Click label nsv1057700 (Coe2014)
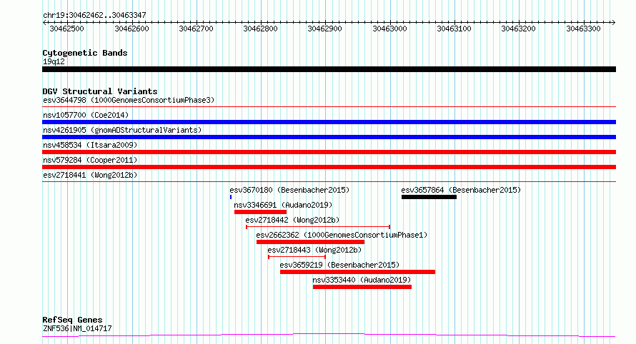The image size is (636, 344). 86,115
